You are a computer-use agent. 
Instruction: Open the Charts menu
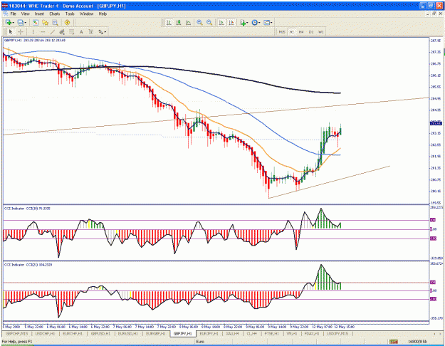coord(55,14)
